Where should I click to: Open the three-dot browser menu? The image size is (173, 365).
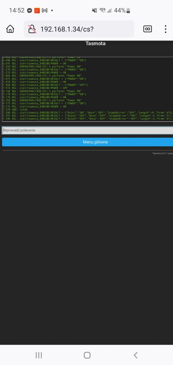tap(165, 29)
